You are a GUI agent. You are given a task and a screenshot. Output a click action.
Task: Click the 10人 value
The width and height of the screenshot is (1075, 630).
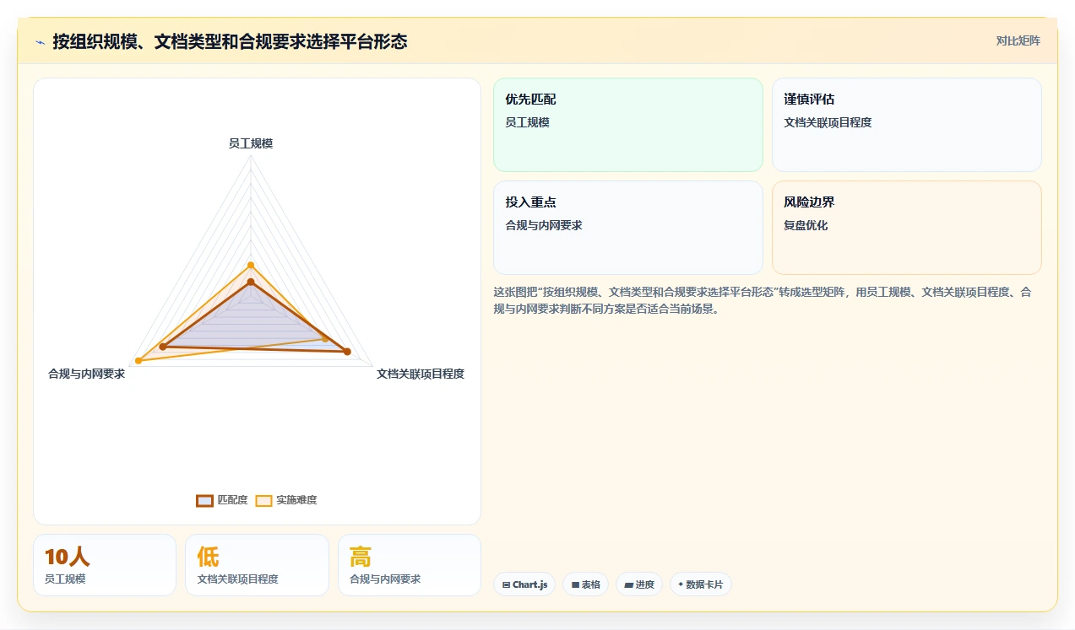68,557
